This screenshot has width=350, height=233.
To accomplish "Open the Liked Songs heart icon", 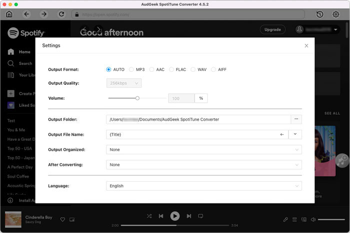I will pos(10,105).
